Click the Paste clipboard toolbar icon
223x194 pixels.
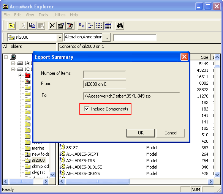[41, 26]
